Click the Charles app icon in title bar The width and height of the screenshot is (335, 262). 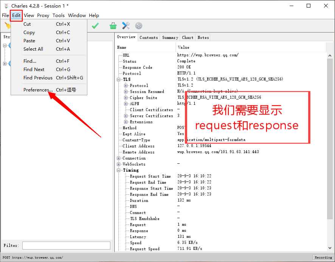(6, 6)
